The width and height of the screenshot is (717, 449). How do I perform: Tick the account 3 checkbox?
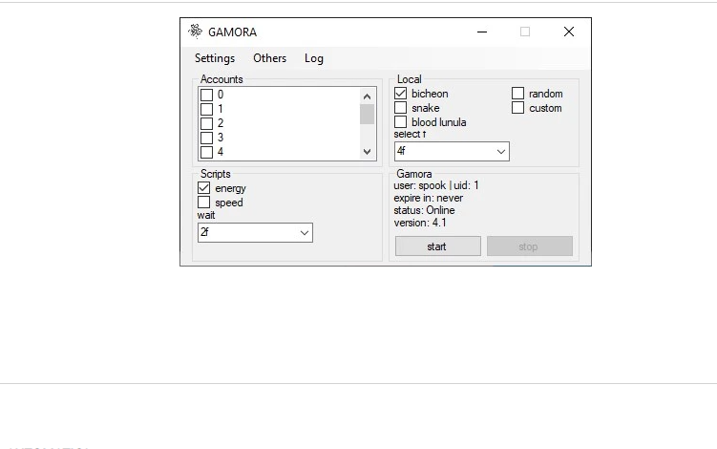(x=206, y=138)
